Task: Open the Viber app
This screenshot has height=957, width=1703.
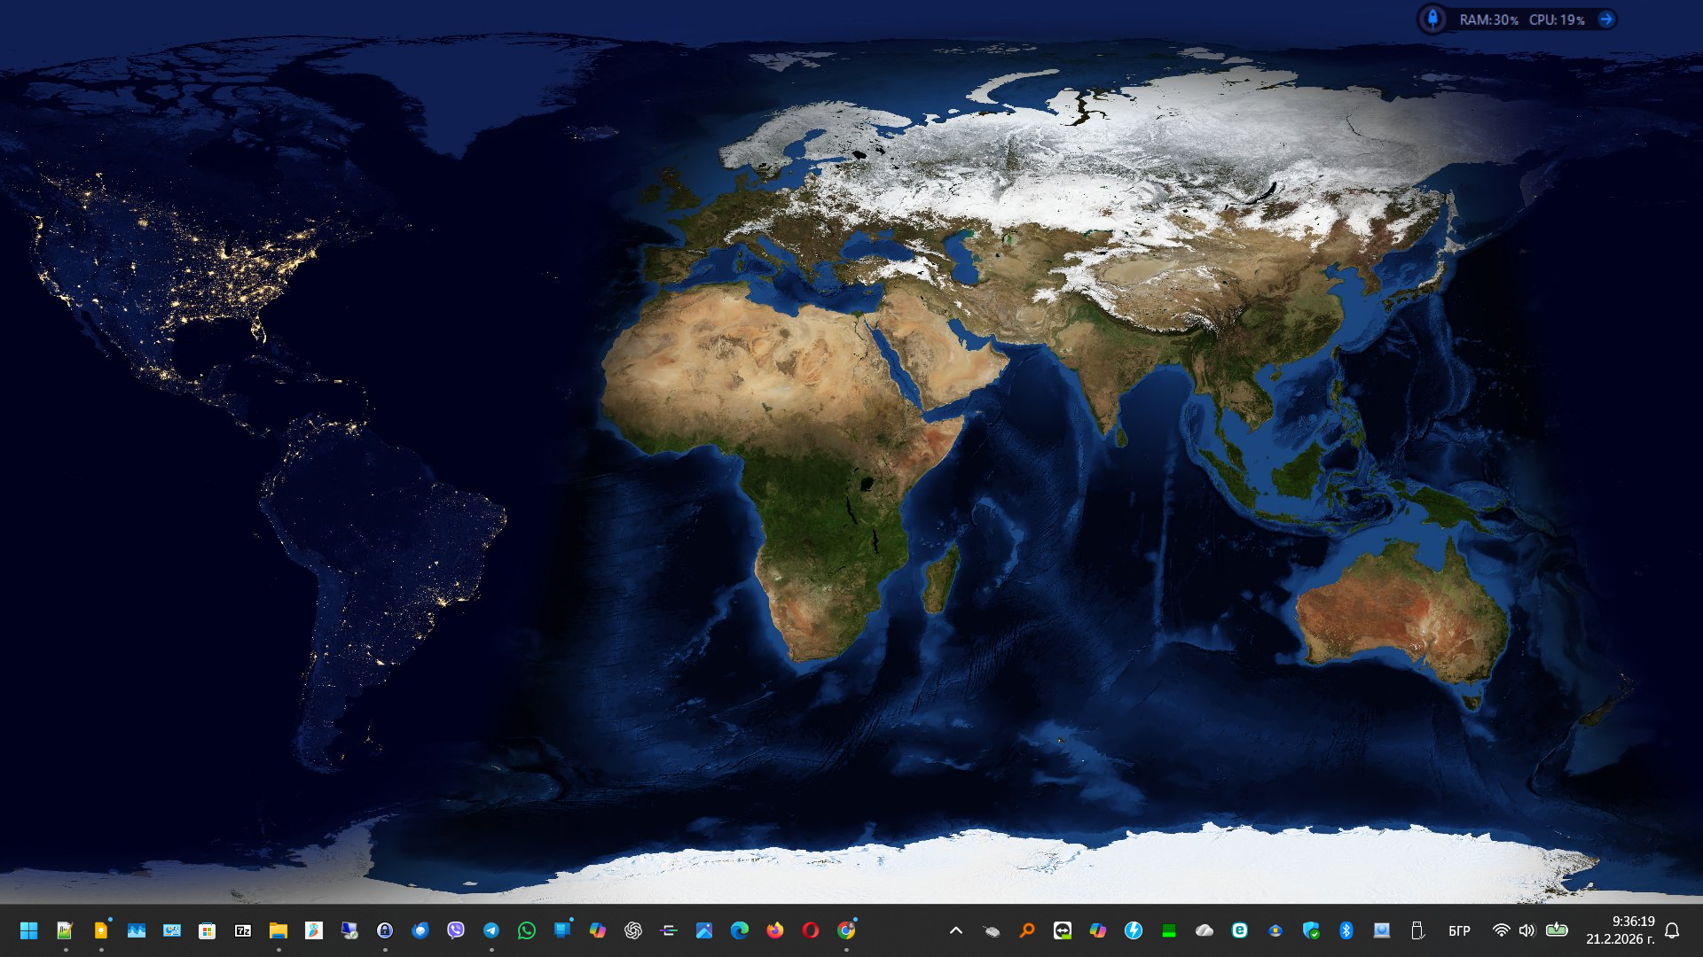Action: (456, 930)
